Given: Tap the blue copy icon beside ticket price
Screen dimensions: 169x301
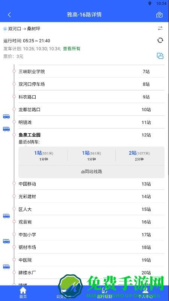Looking at the screenshot, I should (x=160, y=56).
